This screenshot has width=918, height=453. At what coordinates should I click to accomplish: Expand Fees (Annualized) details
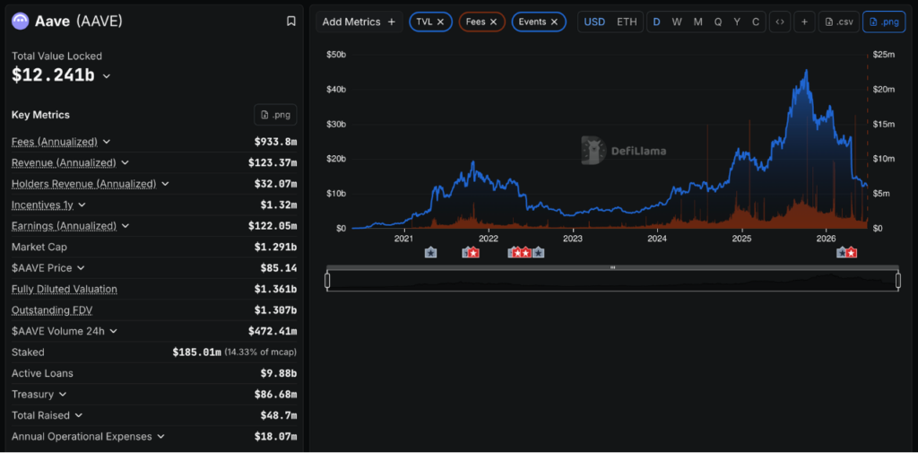click(x=107, y=142)
